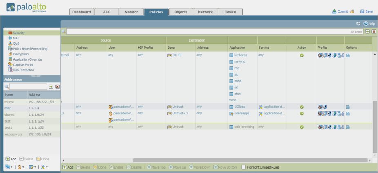This screenshot has height=173, width=378.
Task: Open the Objects tab
Action: pos(180,12)
